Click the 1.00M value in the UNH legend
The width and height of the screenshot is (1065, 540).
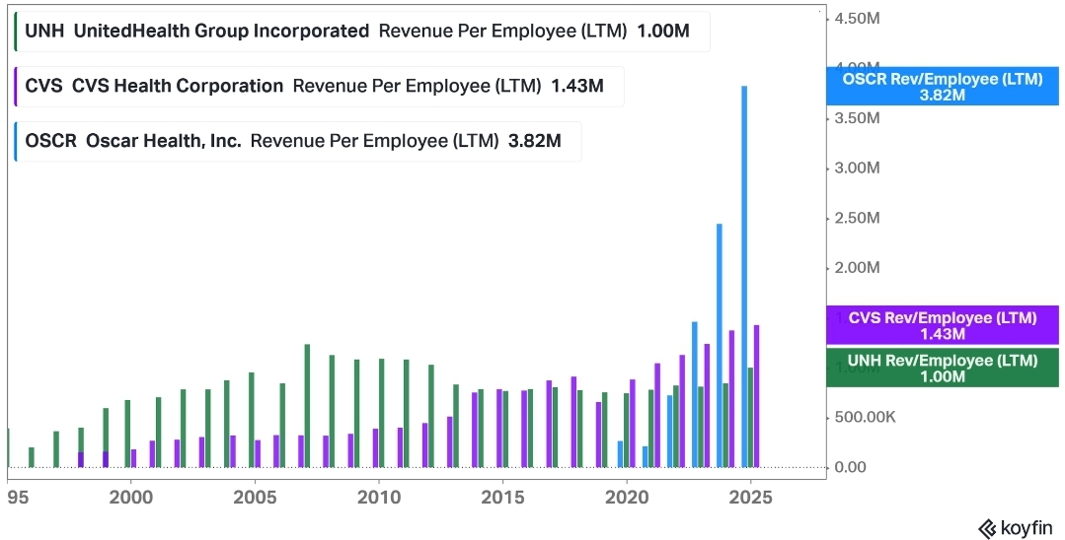tap(663, 32)
